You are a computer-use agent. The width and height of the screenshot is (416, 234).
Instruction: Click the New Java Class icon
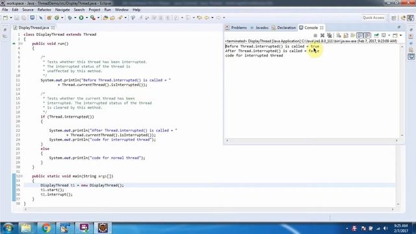pos(57,18)
